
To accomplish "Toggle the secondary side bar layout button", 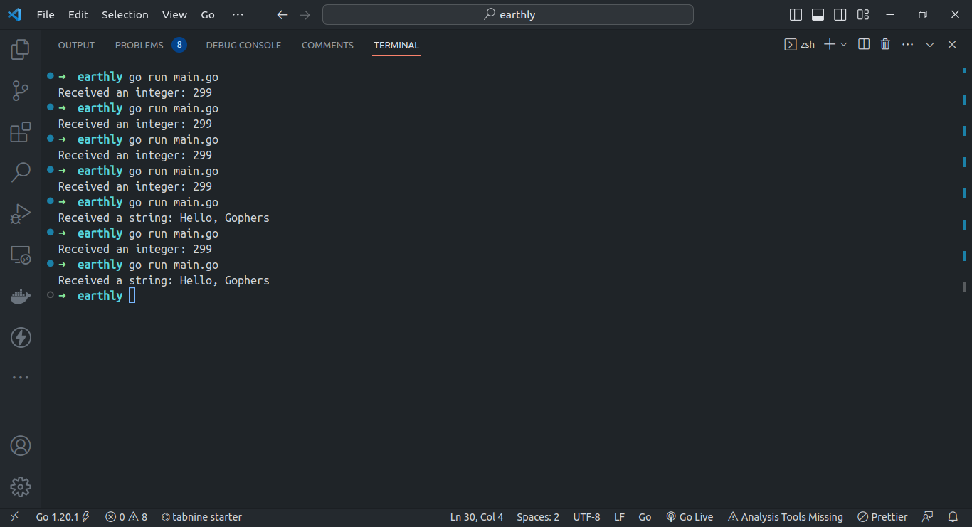I will (840, 15).
